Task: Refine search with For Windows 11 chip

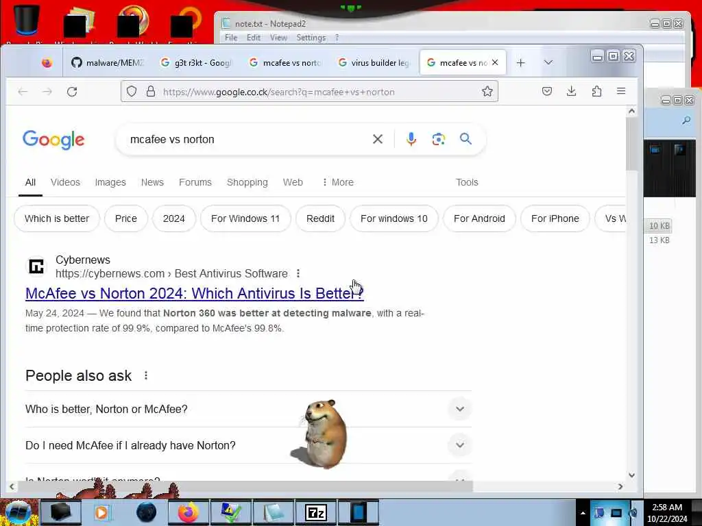Action: pos(245,218)
